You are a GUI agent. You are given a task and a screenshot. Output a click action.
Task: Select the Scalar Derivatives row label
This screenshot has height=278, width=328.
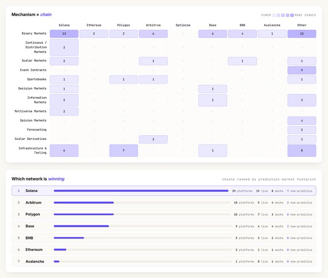(30, 139)
